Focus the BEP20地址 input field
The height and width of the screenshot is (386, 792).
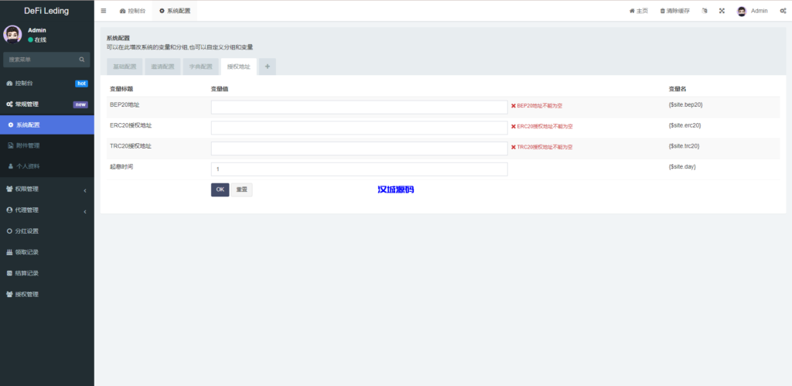coord(359,107)
